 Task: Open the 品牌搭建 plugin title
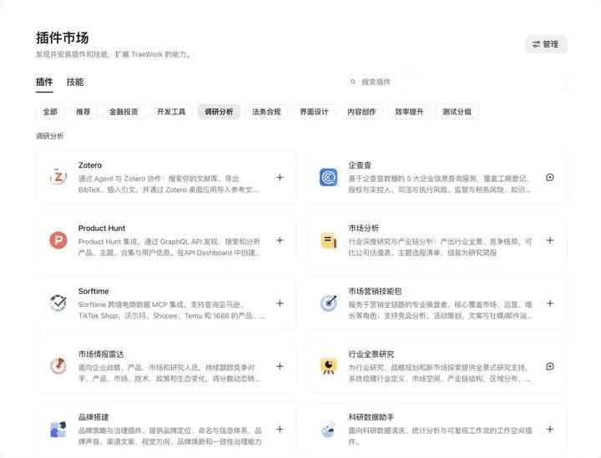[x=93, y=417]
